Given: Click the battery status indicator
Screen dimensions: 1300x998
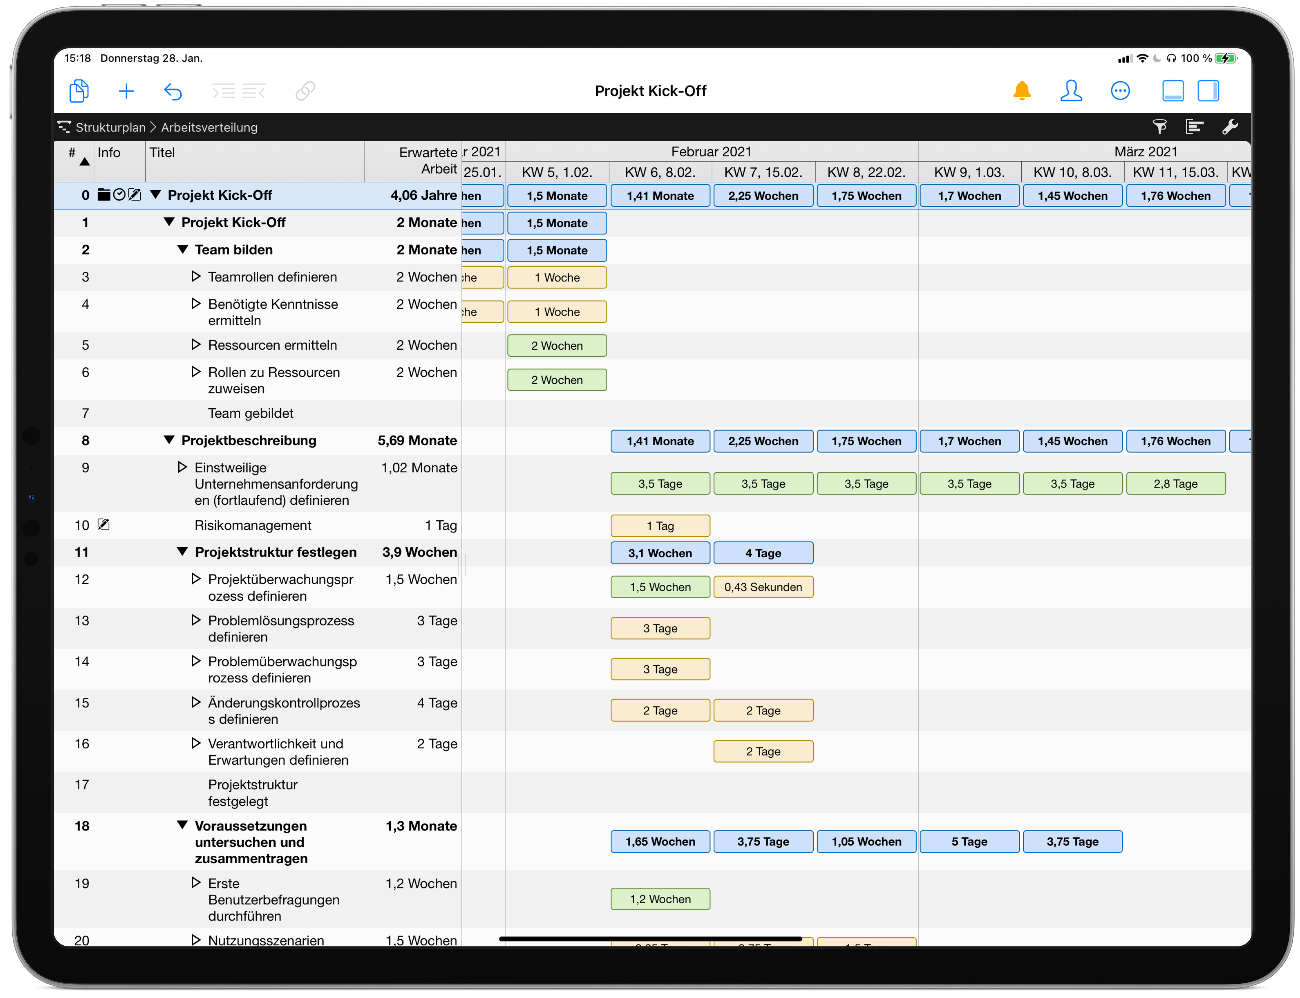Looking at the screenshot, I should (x=1226, y=58).
